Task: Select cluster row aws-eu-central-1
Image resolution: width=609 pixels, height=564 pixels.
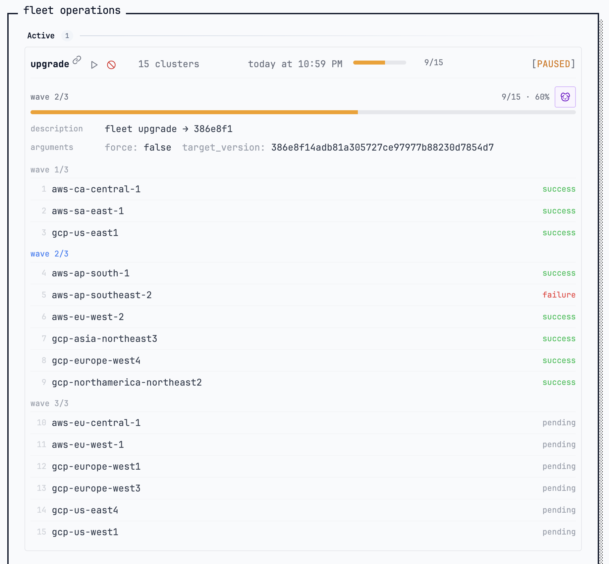Action: pyautogui.click(x=303, y=423)
